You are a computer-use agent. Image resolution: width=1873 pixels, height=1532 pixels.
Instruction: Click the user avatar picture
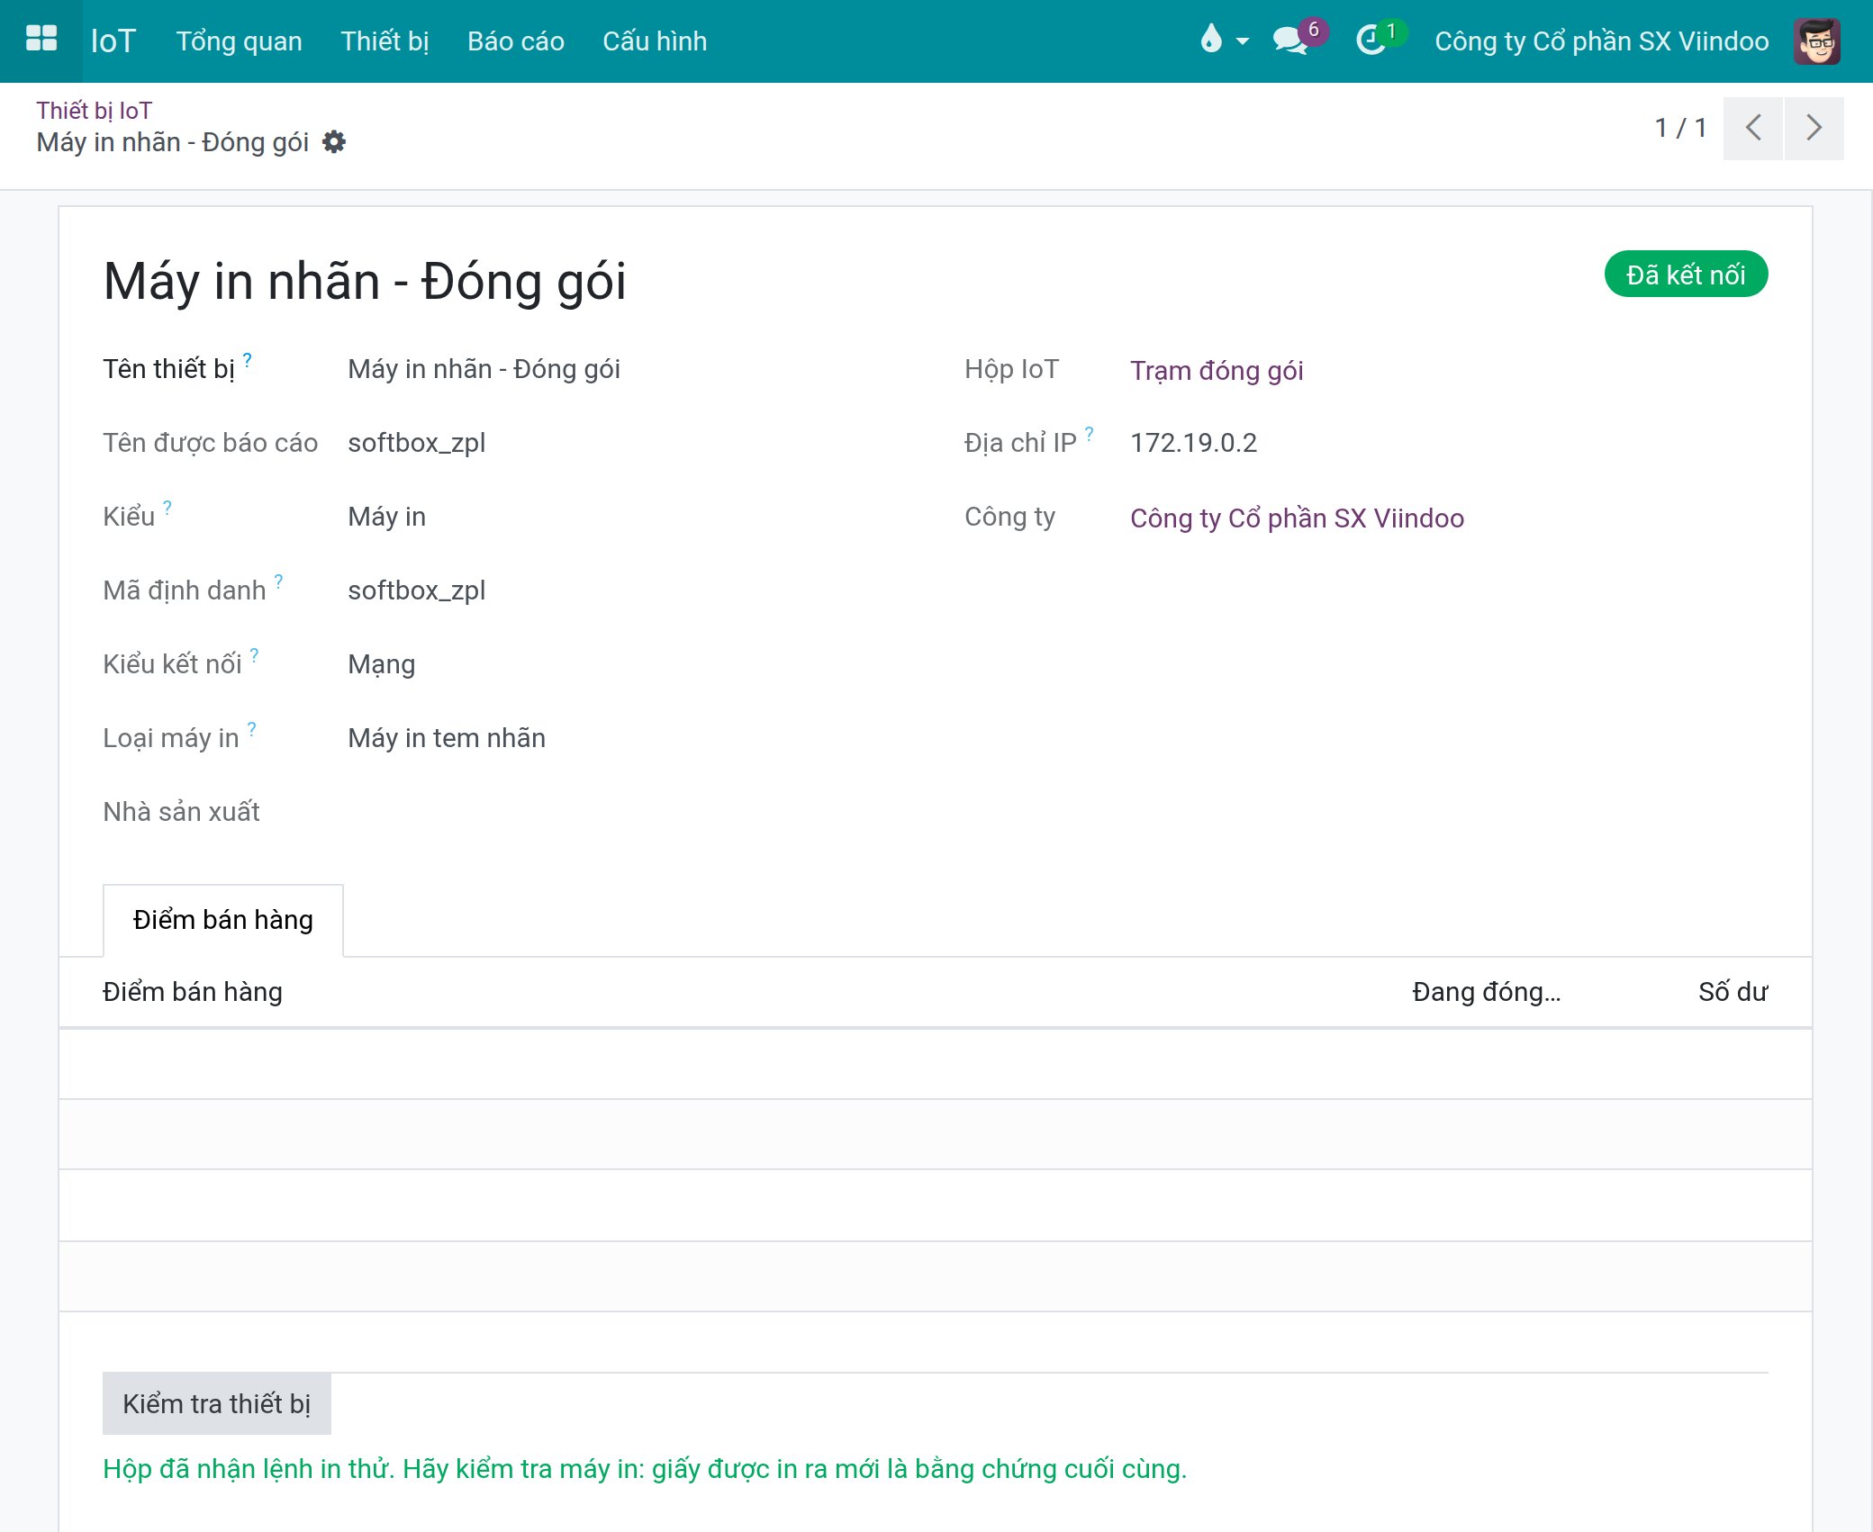click(1816, 41)
